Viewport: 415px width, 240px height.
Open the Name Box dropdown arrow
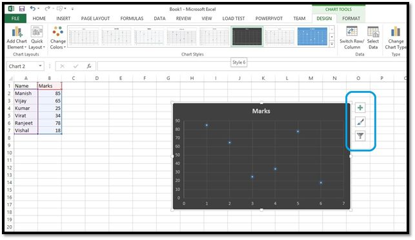click(40, 66)
